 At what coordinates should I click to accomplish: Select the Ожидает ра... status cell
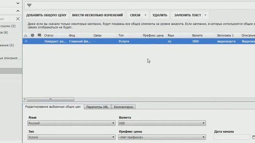click(x=55, y=41)
